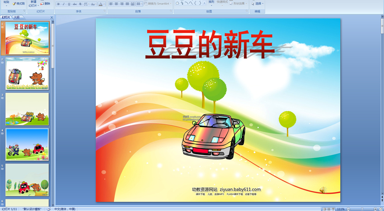The image size is (384, 211).
Task: Select the arc shape in gallery
Action: [187, 3]
